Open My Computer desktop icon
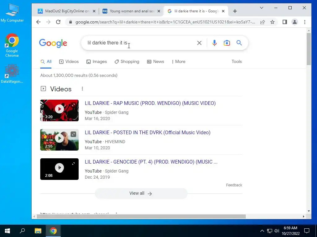 point(12,13)
